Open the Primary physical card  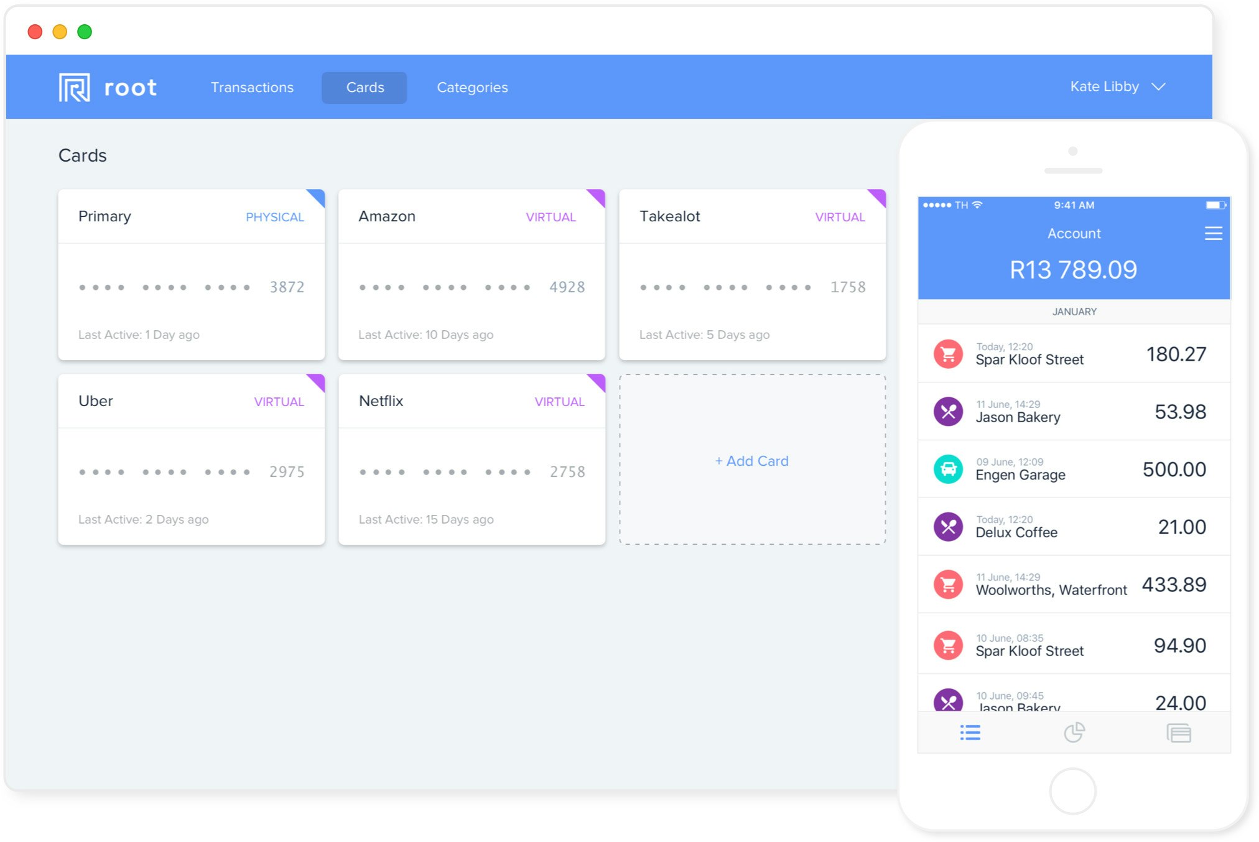tap(191, 275)
